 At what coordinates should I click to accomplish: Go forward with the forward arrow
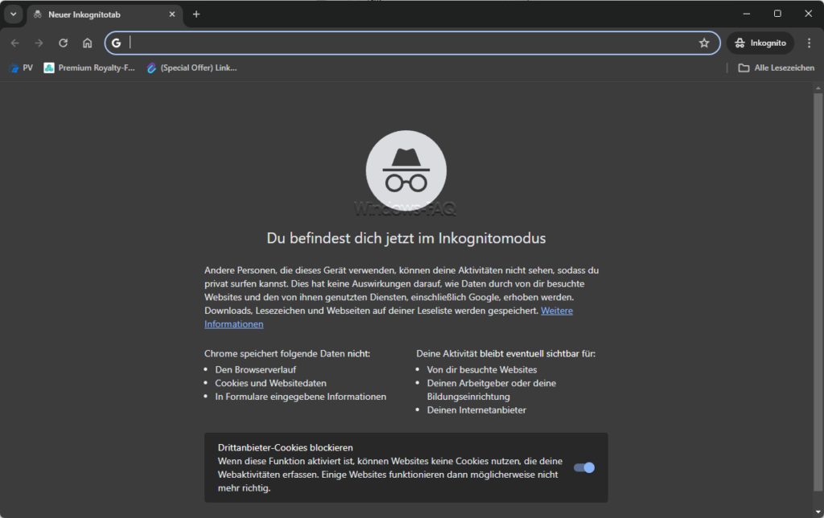pos(39,43)
